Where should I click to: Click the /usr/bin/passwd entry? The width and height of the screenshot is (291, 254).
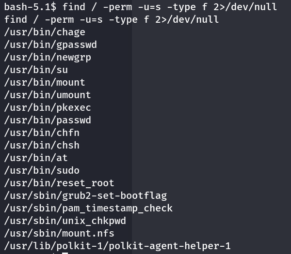point(48,120)
